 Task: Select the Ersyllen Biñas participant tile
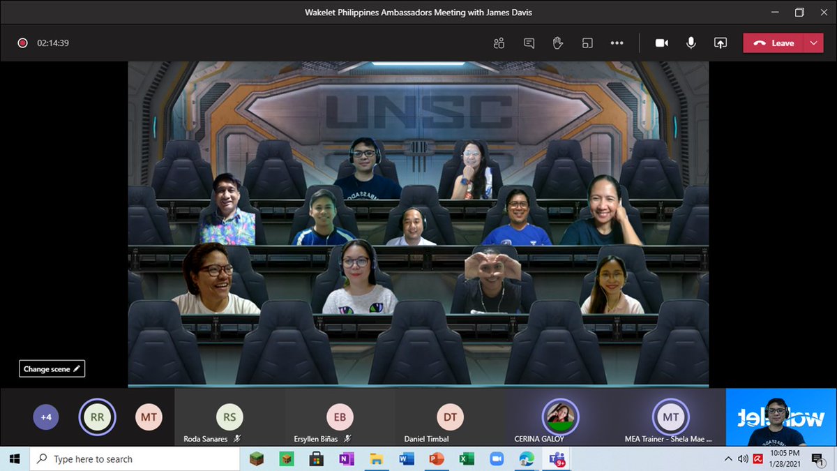tap(340, 417)
